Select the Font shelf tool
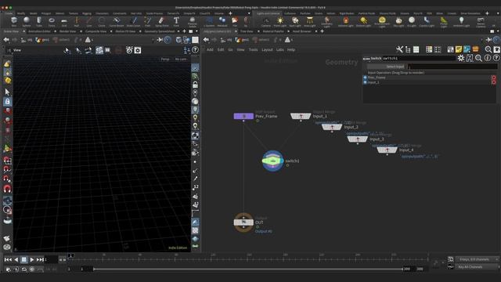The image size is (501, 282). [x=176, y=21]
